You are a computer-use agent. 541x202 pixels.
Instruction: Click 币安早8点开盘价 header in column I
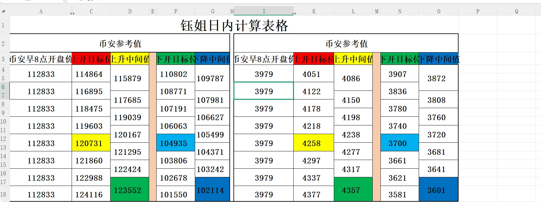[x=264, y=59]
